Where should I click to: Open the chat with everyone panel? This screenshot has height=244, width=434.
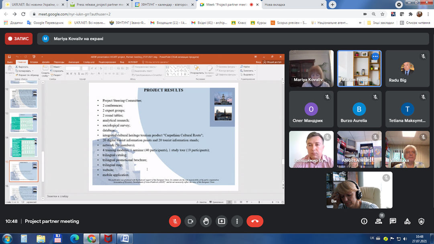(393, 221)
